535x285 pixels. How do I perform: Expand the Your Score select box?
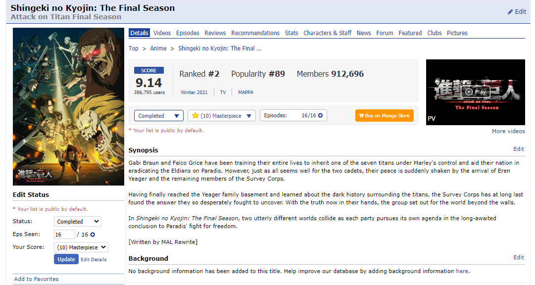[81, 247]
